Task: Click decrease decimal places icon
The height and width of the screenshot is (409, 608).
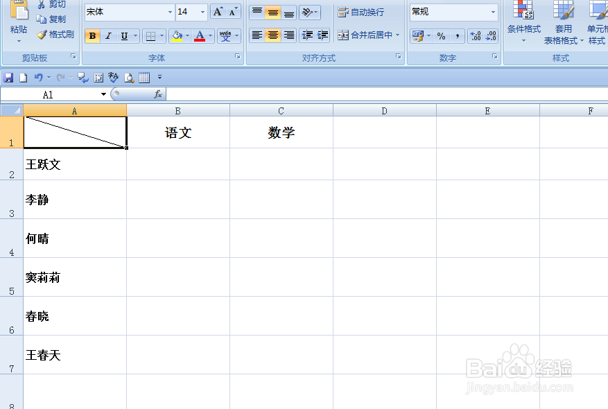Action: (491, 36)
